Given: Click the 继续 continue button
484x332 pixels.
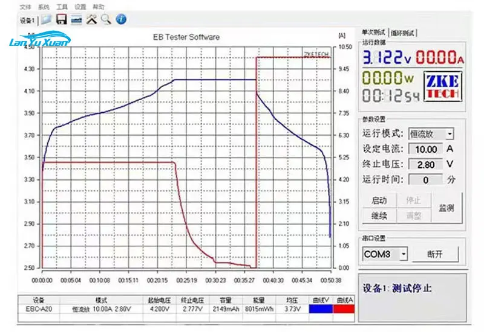Looking at the screenshot, I should 379,215.
